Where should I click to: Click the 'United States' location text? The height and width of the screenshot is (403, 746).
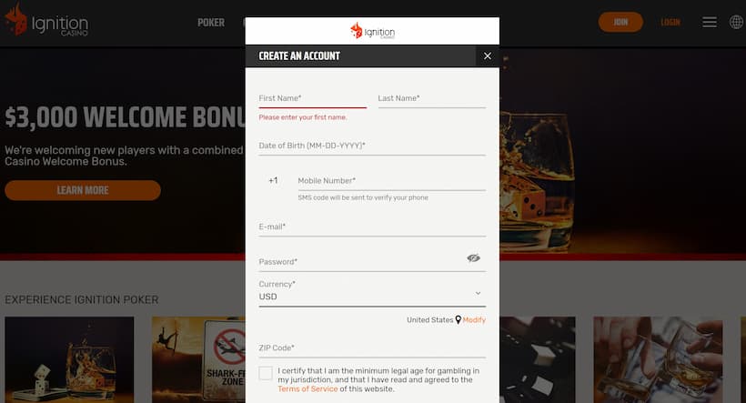(430, 319)
